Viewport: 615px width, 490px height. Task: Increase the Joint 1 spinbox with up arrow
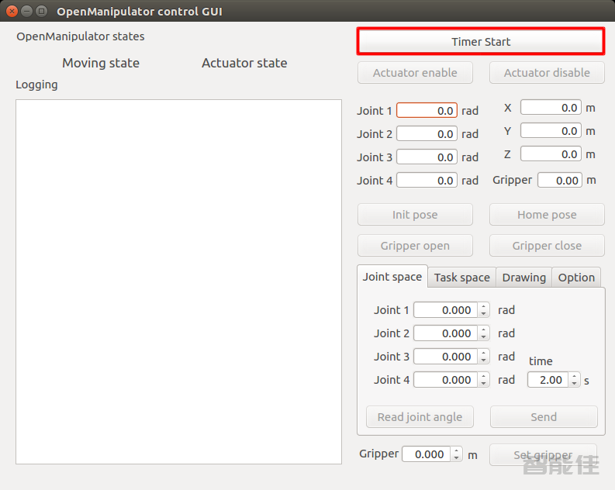pyautogui.click(x=484, y=306)
